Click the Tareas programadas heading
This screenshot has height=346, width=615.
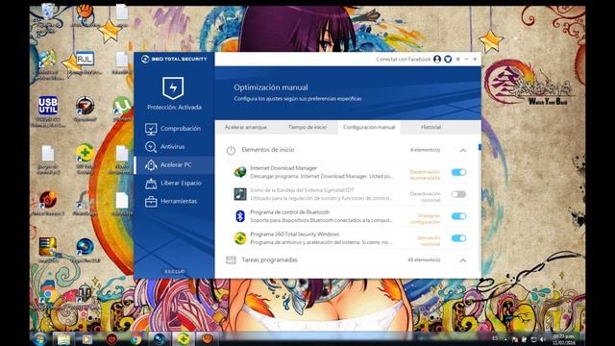269,259
